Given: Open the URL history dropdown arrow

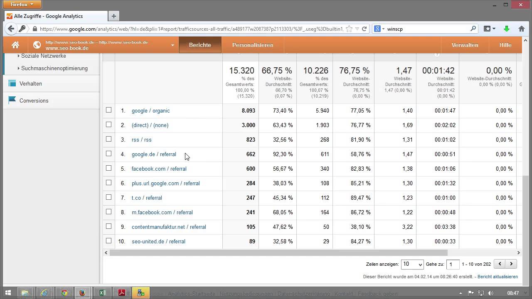Looking at the screenshot, I should point(357,29).
